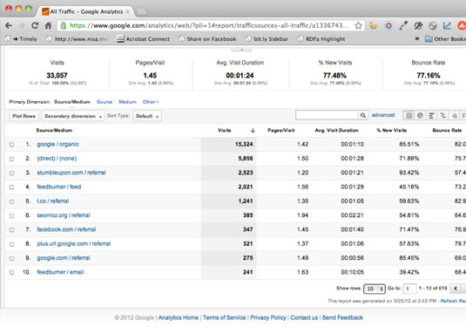The height and width of the screenshot is (327, 466).
Task: Open the Acrobat Connect bookmark
Action: click(x=143, y=39)
